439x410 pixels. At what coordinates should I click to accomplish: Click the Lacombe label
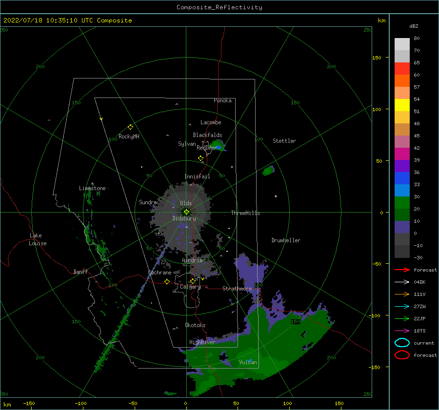pos(211,122)
